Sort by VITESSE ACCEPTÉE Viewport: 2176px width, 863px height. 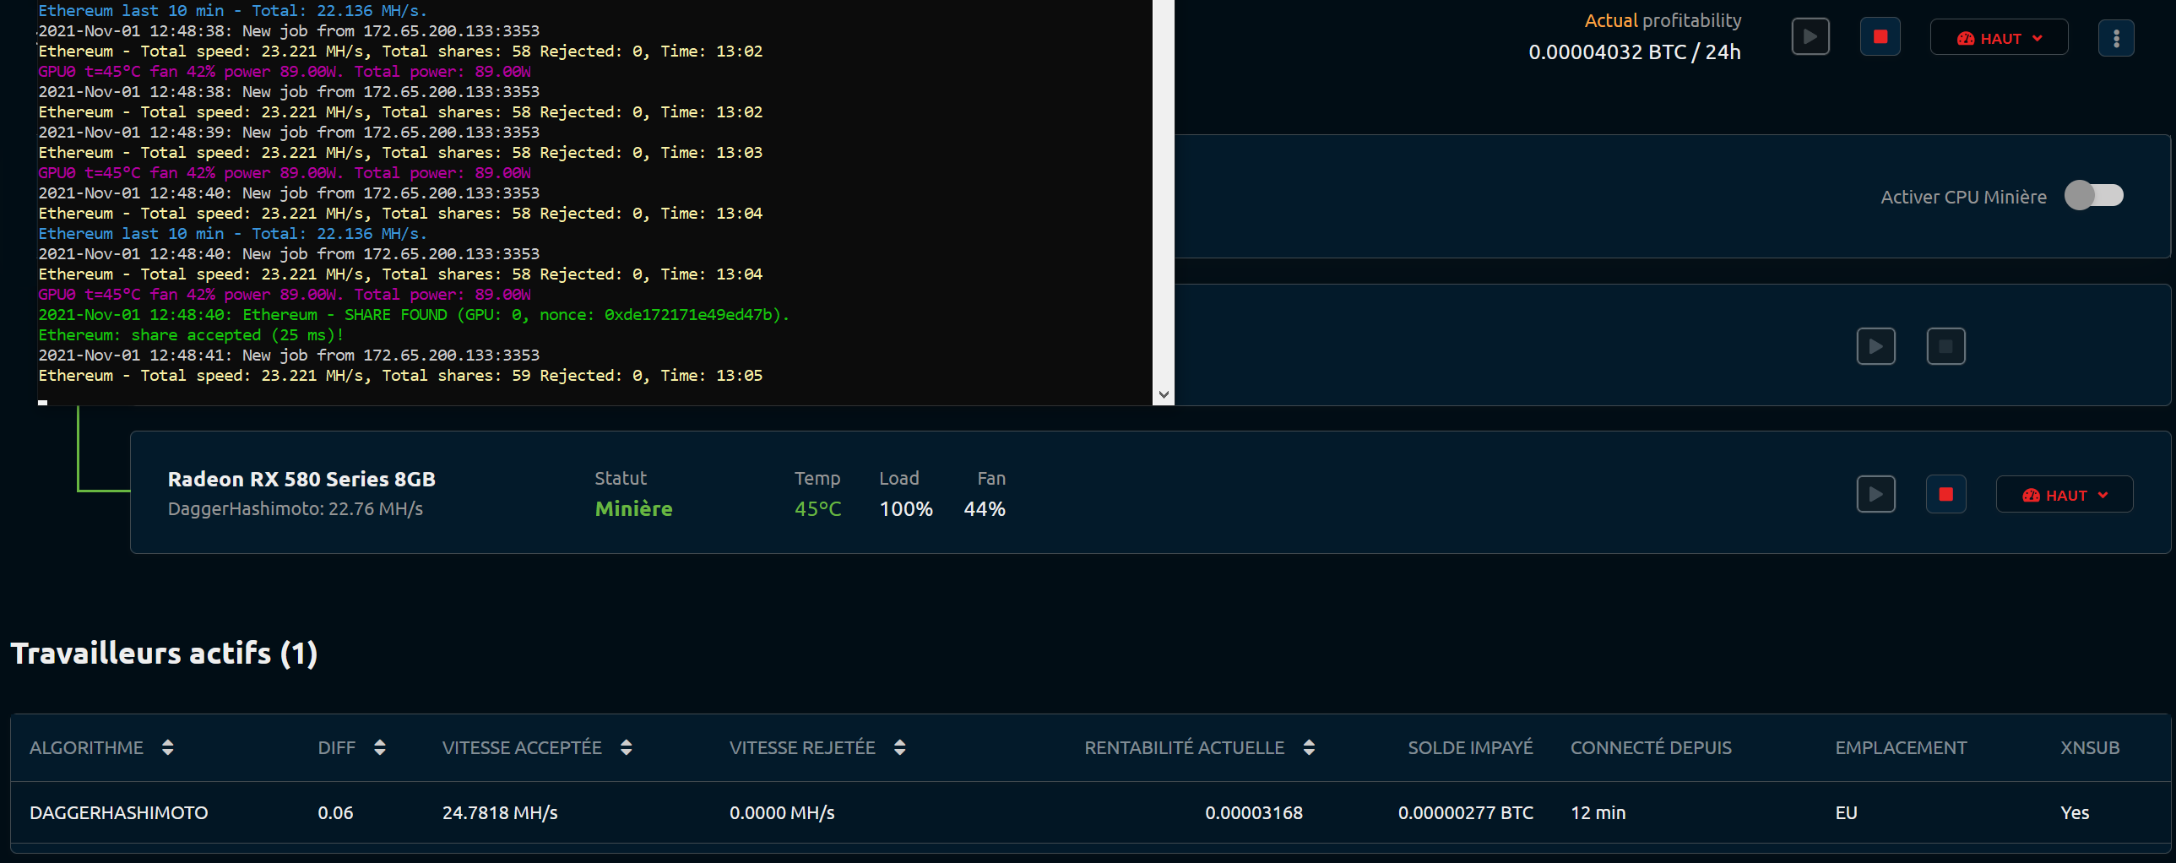pos(626,747)
